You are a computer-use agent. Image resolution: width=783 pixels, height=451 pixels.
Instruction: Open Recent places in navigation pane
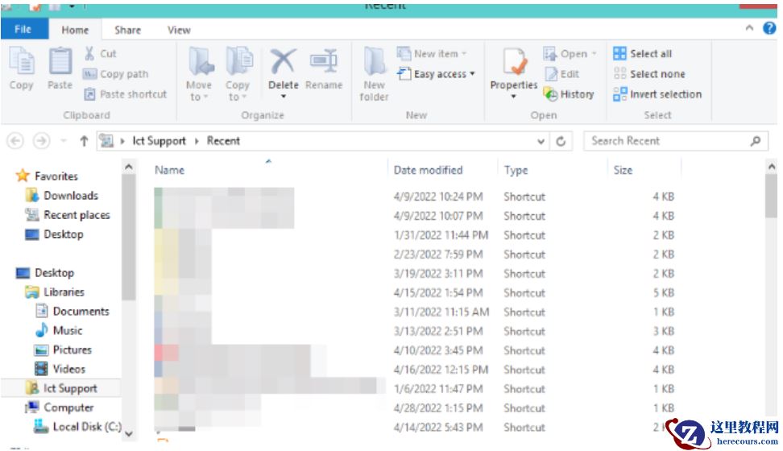point(68,215)
